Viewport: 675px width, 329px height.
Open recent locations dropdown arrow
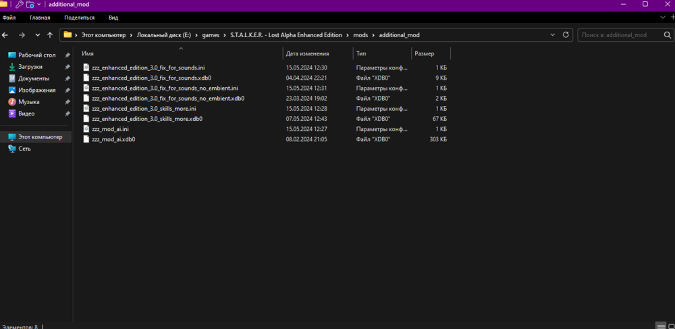37,34
